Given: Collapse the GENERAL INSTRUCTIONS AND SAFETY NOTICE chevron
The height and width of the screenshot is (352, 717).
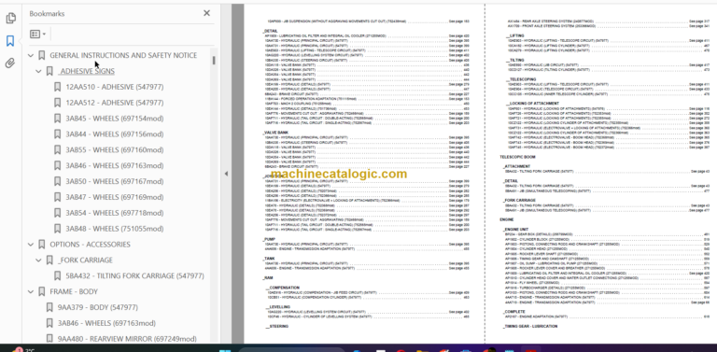Looking at the screenshot, I should (31, 55).
